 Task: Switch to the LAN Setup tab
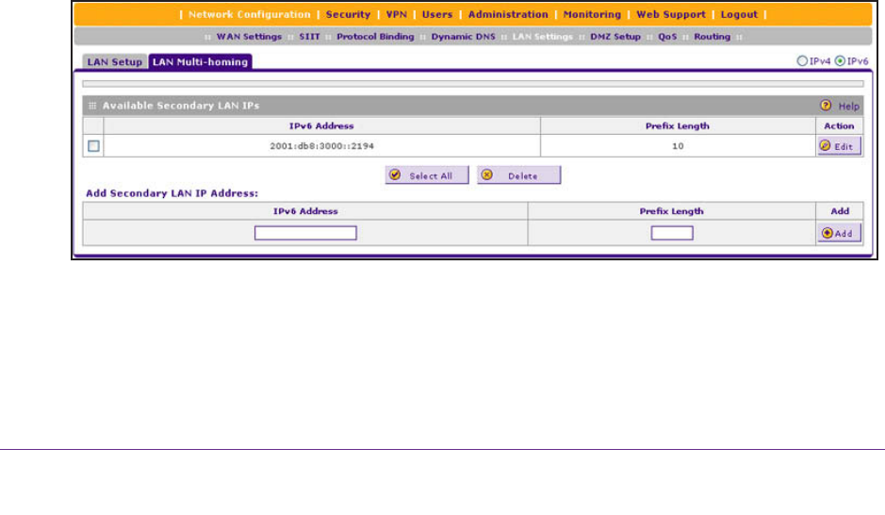tap(115, 62)
